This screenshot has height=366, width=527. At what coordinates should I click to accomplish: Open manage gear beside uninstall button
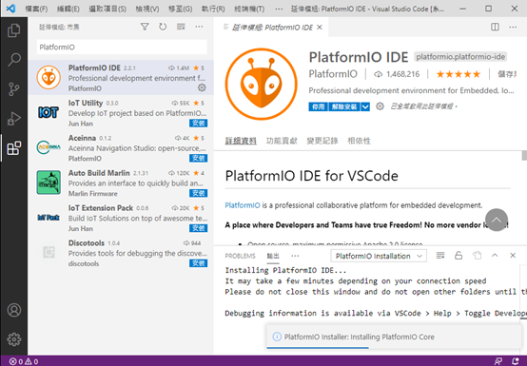pyautogui.click(x=380, y=106)
